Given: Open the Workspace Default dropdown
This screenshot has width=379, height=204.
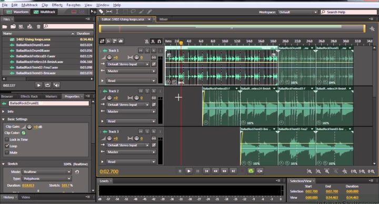Looking at the screenshot, I should [298, 12].
